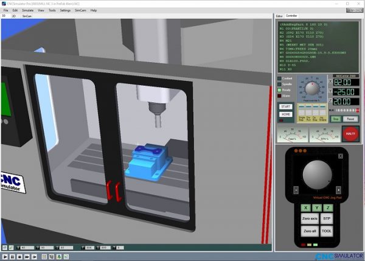
Task: Click the green arrow icon in bottom toolbar
Action: 59,257
